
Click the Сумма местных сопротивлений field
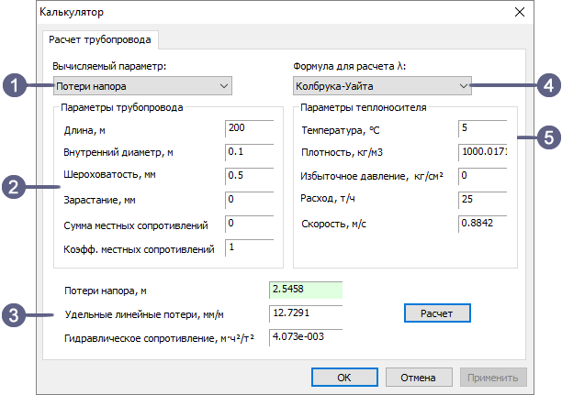tap(248, 223)
